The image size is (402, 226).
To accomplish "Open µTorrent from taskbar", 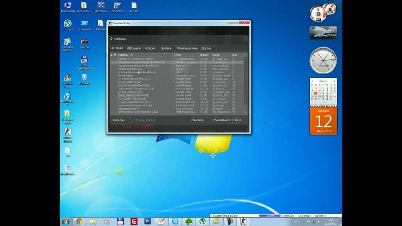I will 203,222.
